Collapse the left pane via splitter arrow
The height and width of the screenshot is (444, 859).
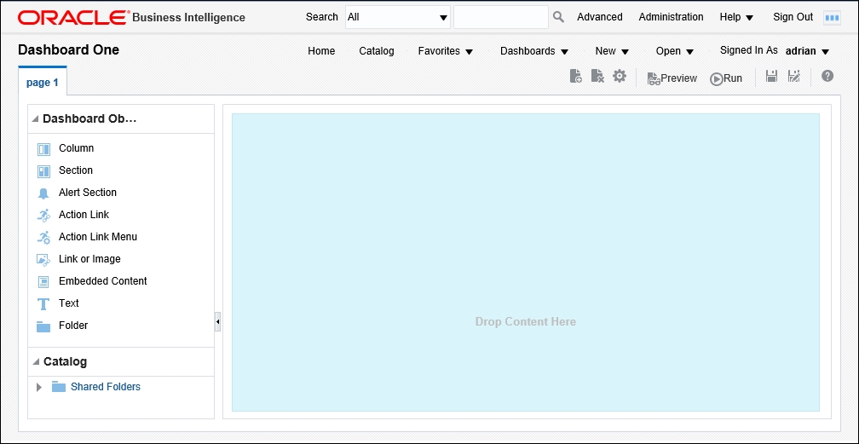217,322
